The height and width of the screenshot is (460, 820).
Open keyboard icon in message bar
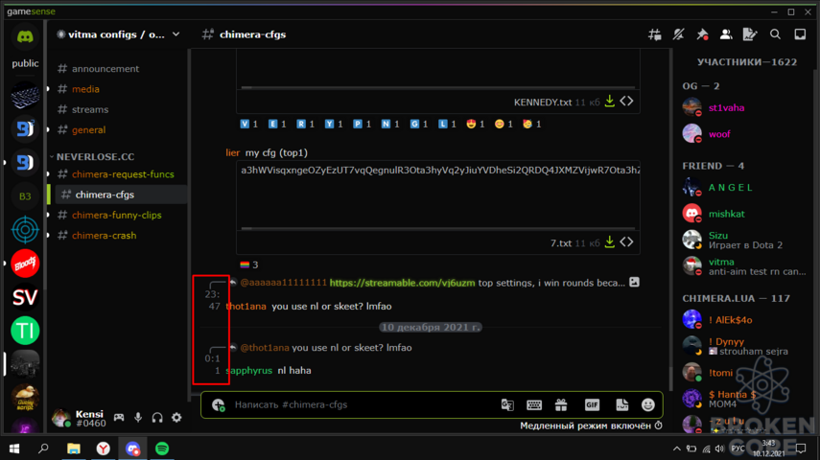534,404
